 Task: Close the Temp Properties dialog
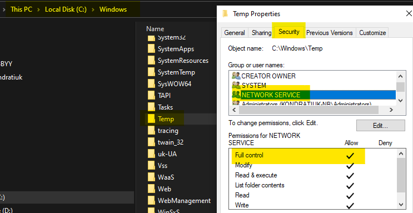pos(409,13)
